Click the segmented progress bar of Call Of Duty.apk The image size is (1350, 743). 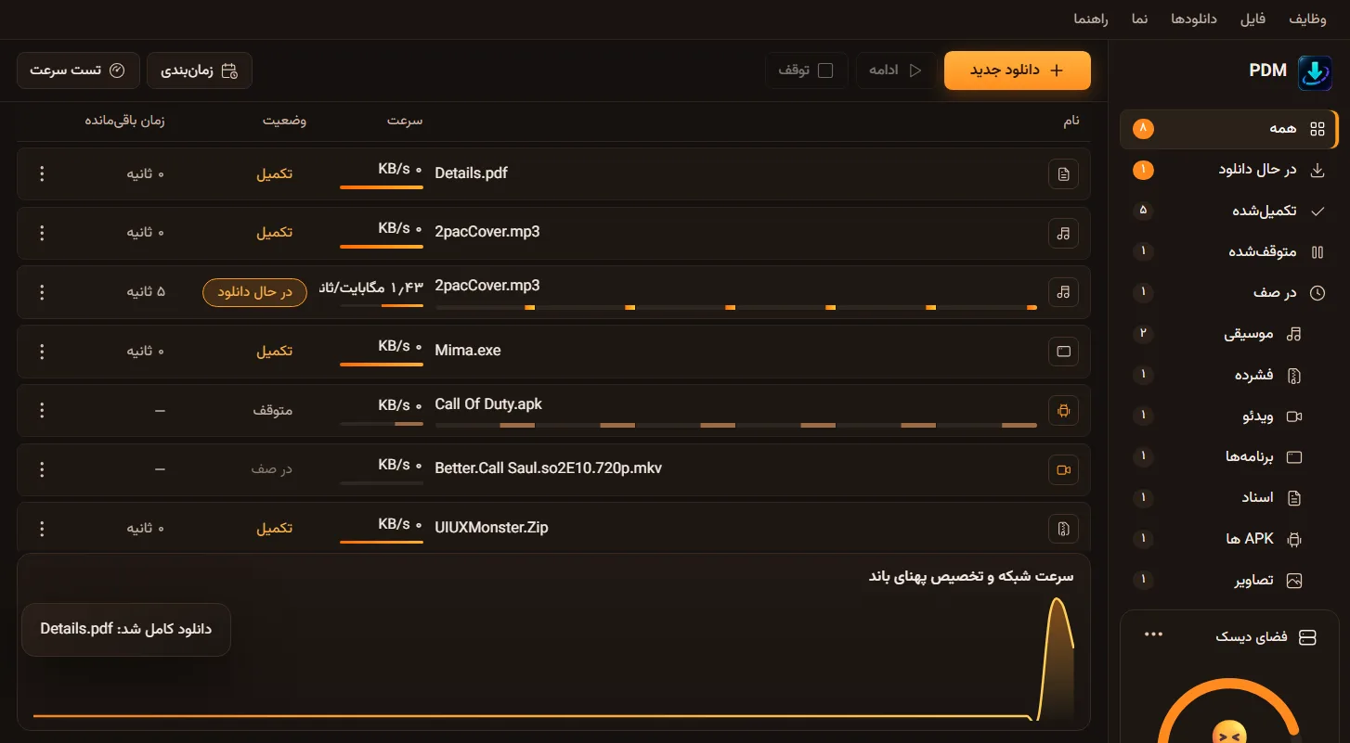[x=736, y=425]
